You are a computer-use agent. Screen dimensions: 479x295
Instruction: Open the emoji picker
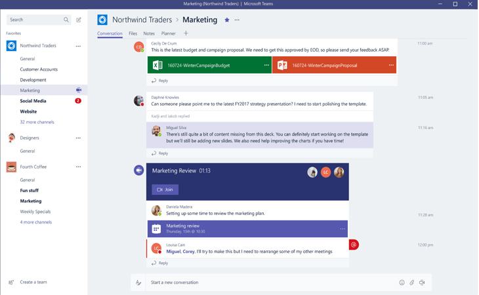[402, 283]
